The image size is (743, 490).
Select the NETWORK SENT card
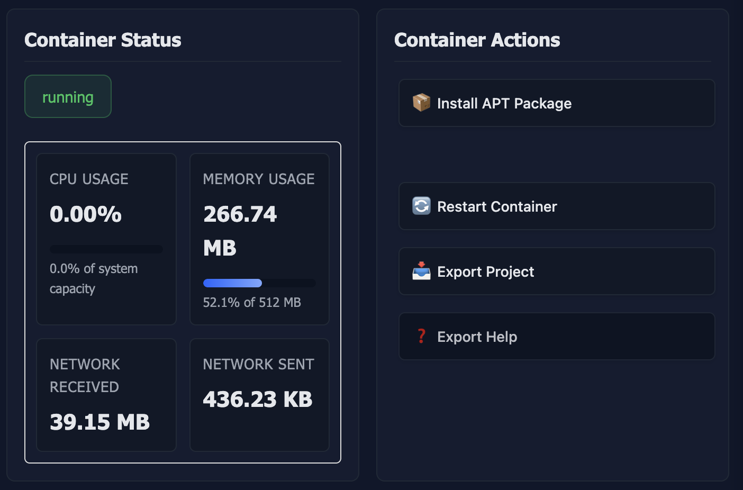click(x=259, y=394)
